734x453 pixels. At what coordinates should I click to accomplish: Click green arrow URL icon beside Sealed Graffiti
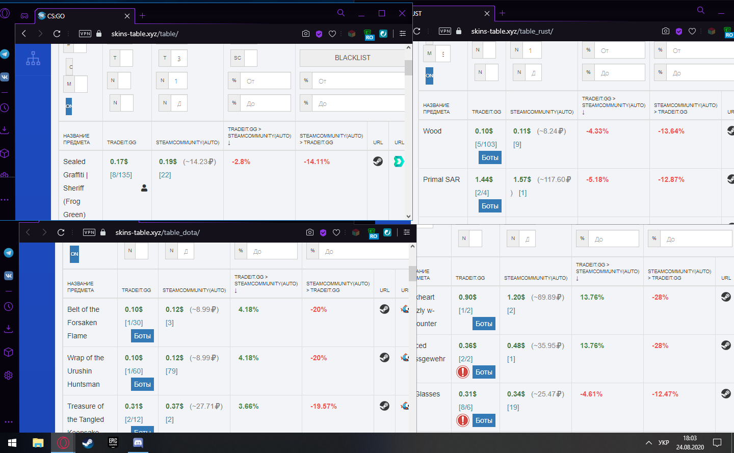click(x=399, y=162)
